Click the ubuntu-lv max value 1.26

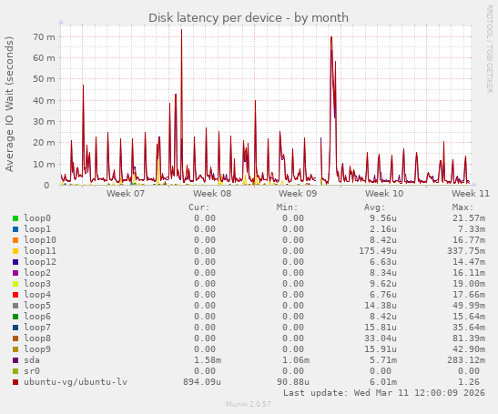469,381
